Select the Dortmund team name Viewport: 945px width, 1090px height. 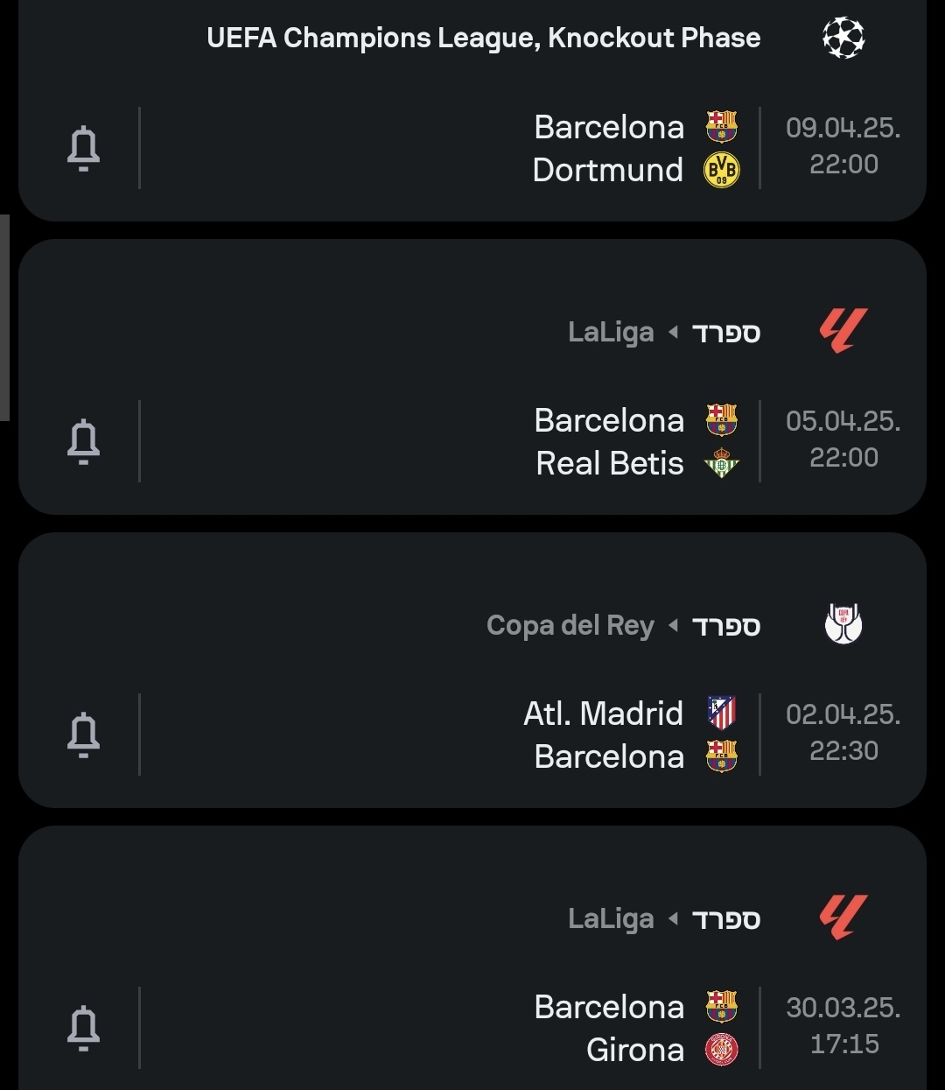point(607,170)
